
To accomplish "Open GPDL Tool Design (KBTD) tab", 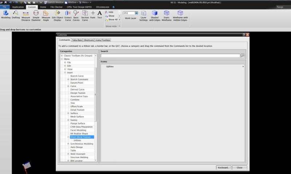I will pos(79,7).
